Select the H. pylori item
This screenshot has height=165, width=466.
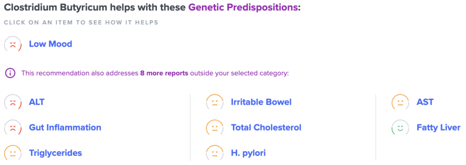point(248,153)
